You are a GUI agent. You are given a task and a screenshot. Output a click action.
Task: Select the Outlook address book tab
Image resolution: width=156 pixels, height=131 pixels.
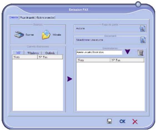pyautogui.click(x=50, y=53)
